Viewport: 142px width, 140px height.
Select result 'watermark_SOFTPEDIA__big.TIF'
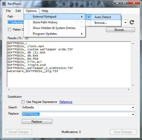[x=33, y=71]
